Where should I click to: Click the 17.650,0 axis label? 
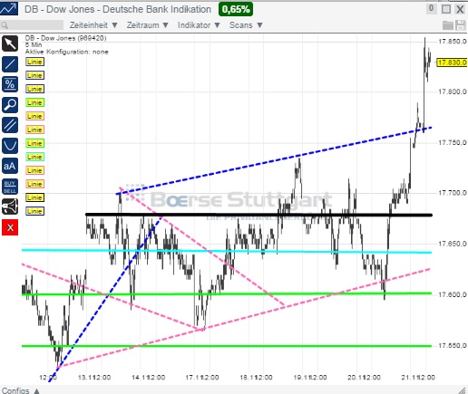(453, 244)
